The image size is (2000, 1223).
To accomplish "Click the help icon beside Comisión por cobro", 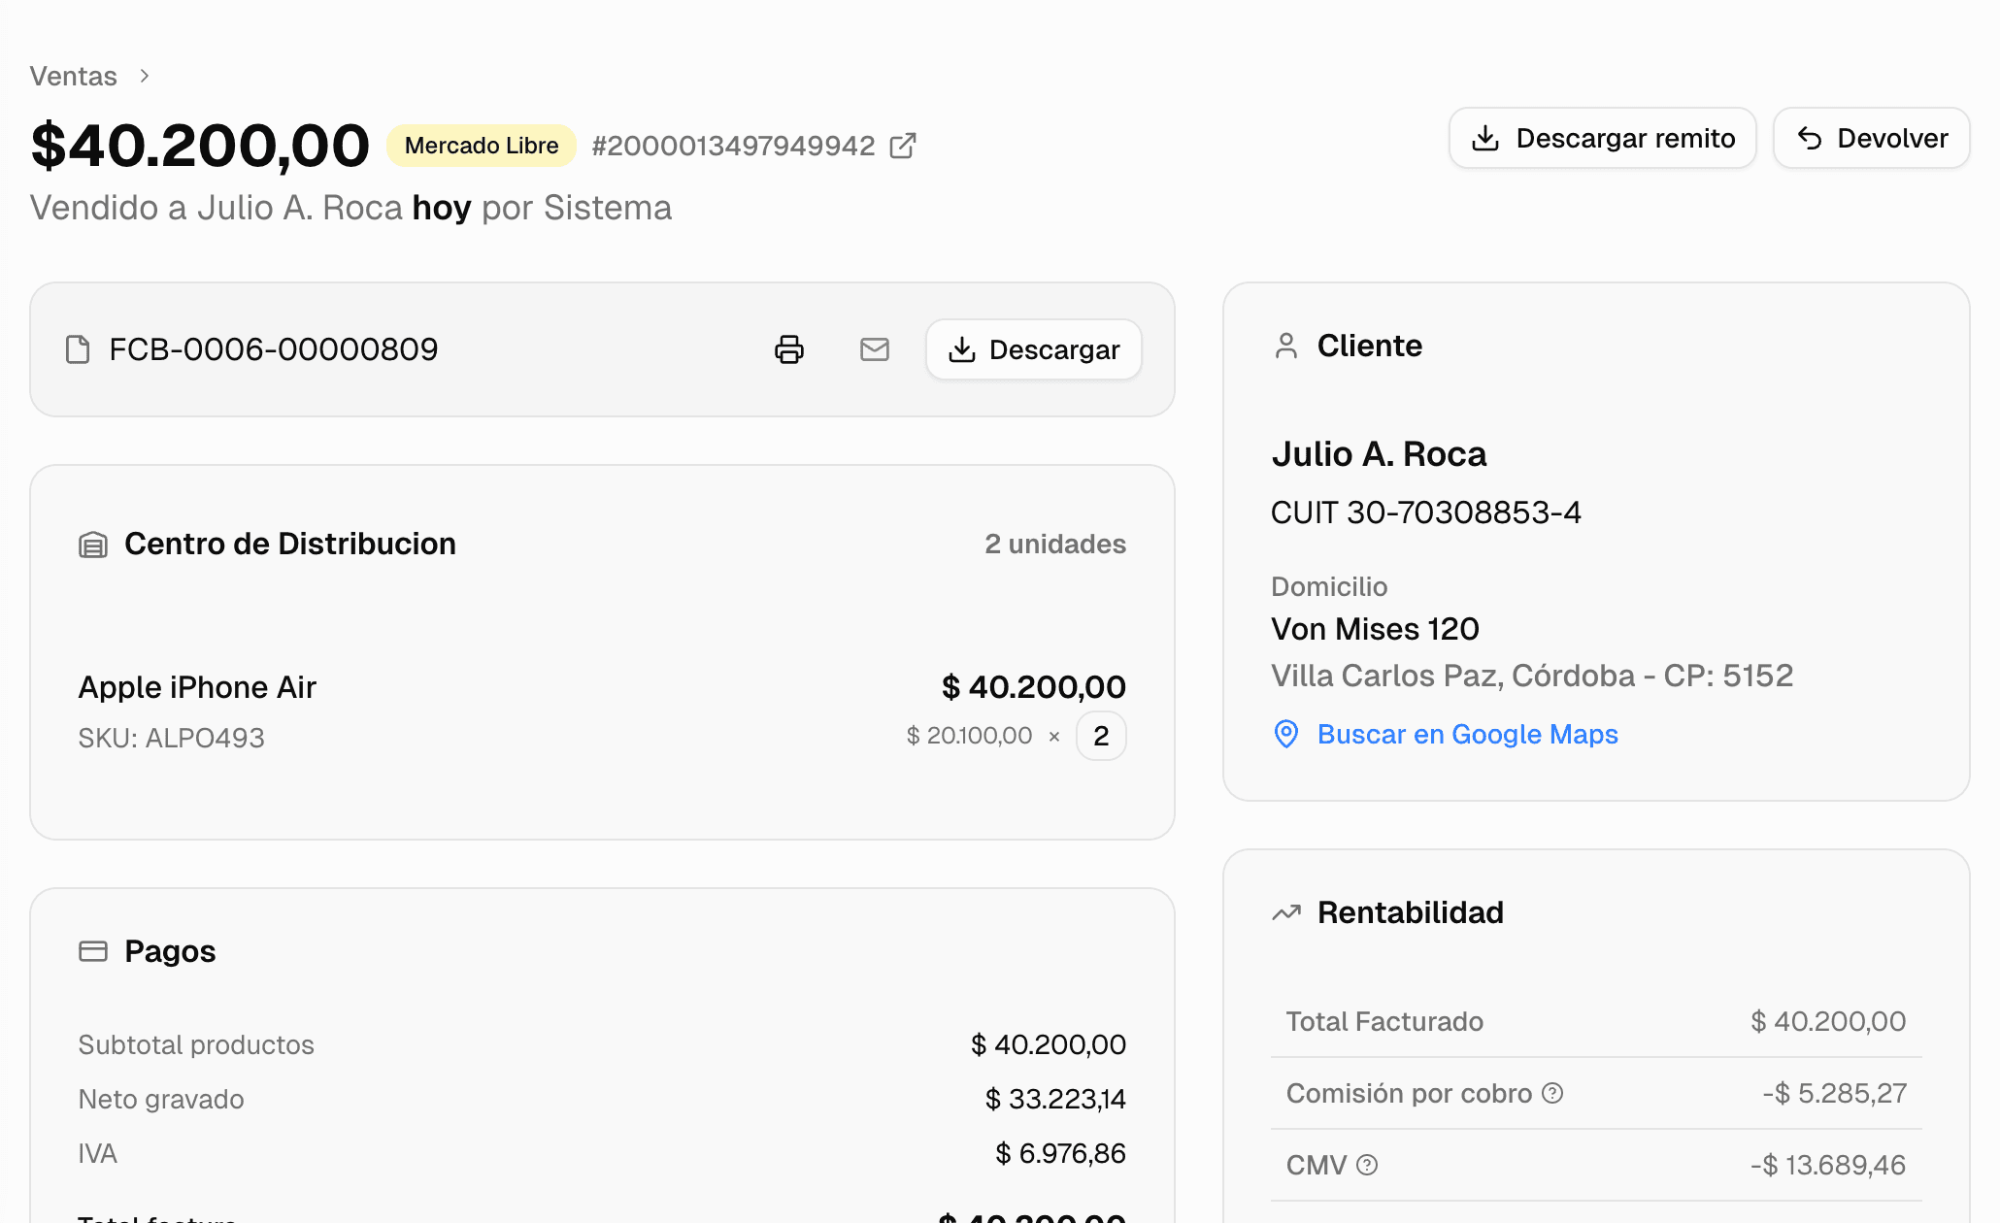I will pos(1553,1093).
